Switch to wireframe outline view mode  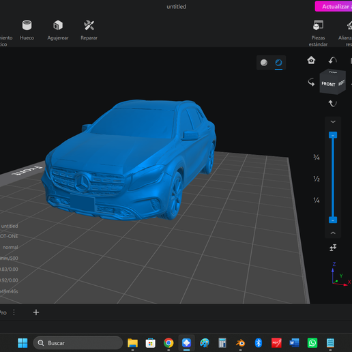(278, 63)
